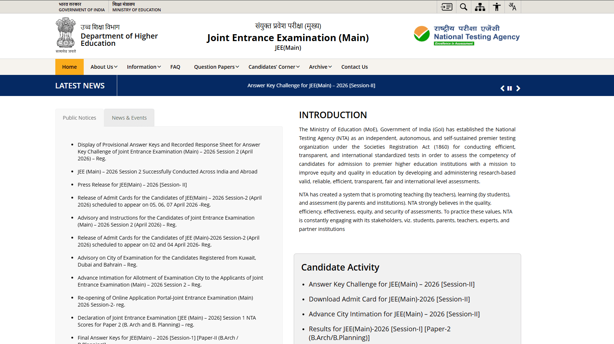Click the National Testing Agency logo
This screenshot has width=614, height=344.
(467, 35)
